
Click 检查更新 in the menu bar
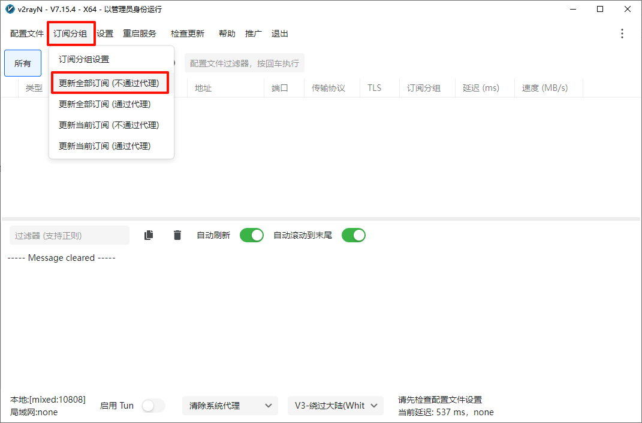(188, 34)
